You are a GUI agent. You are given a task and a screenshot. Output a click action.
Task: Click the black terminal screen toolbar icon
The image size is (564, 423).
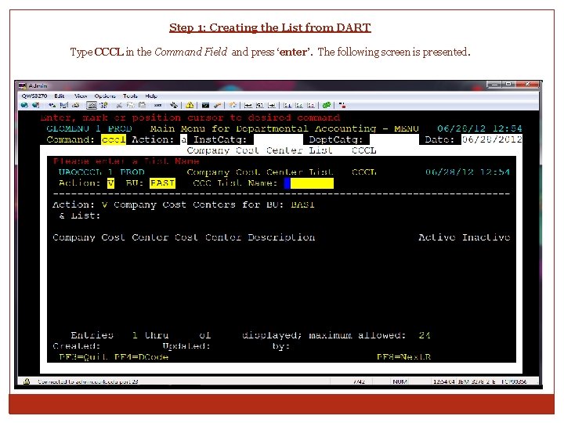click(x=205, y=105)
